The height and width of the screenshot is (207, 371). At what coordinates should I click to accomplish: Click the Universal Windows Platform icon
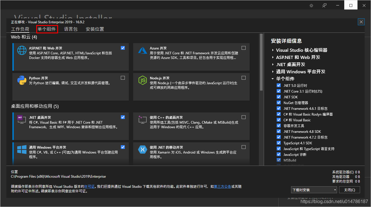[x=22, y=149]
